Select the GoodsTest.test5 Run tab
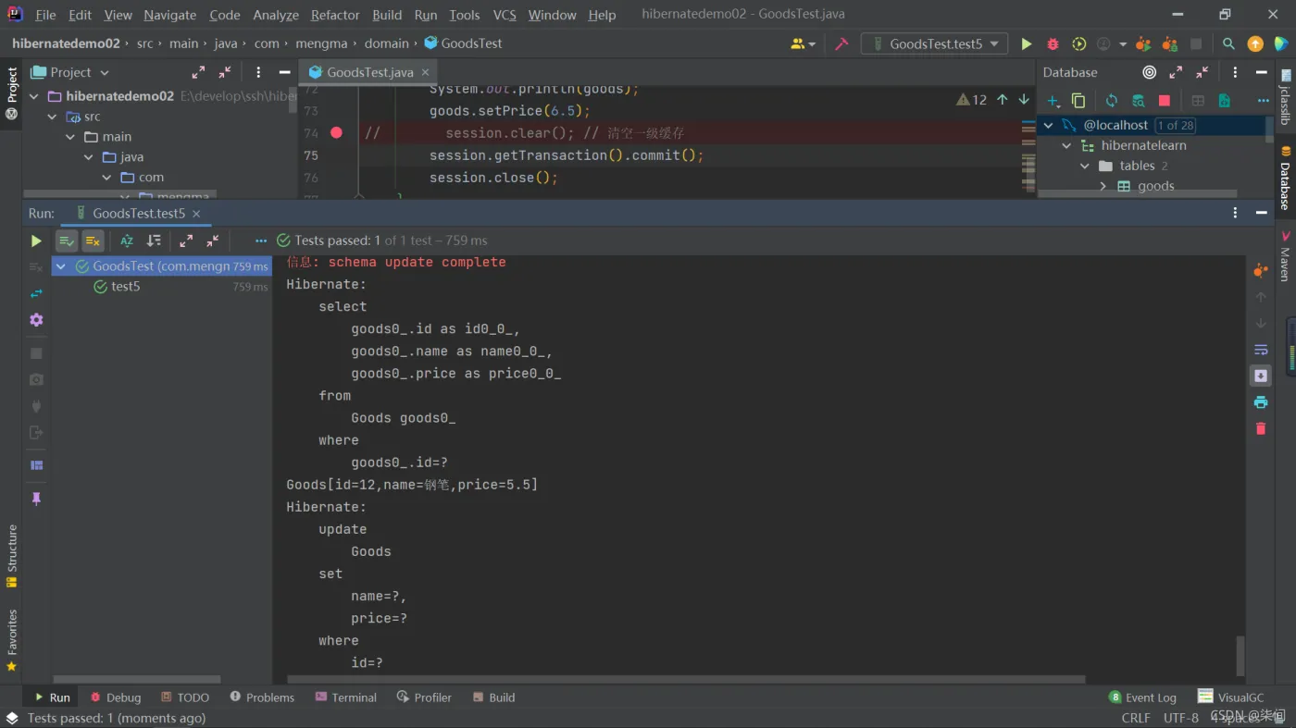This screenshot has height=728, width=1296. tap(138, 213)
